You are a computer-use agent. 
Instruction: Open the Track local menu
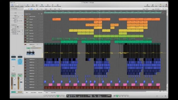pyautogui.click(x=41, y=9)
